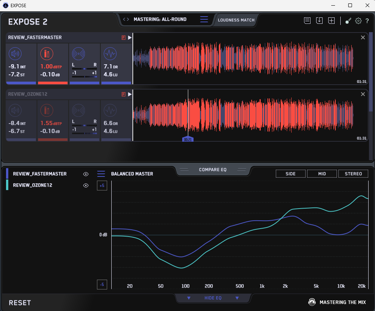Select MID channel view
The width and height of the screenshot is (375, 311).
pyautogui.click(x=322, y=174)
